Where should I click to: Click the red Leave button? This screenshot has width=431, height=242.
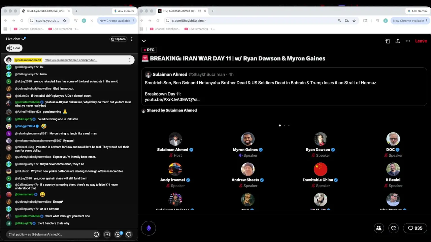tap(421, 41)
